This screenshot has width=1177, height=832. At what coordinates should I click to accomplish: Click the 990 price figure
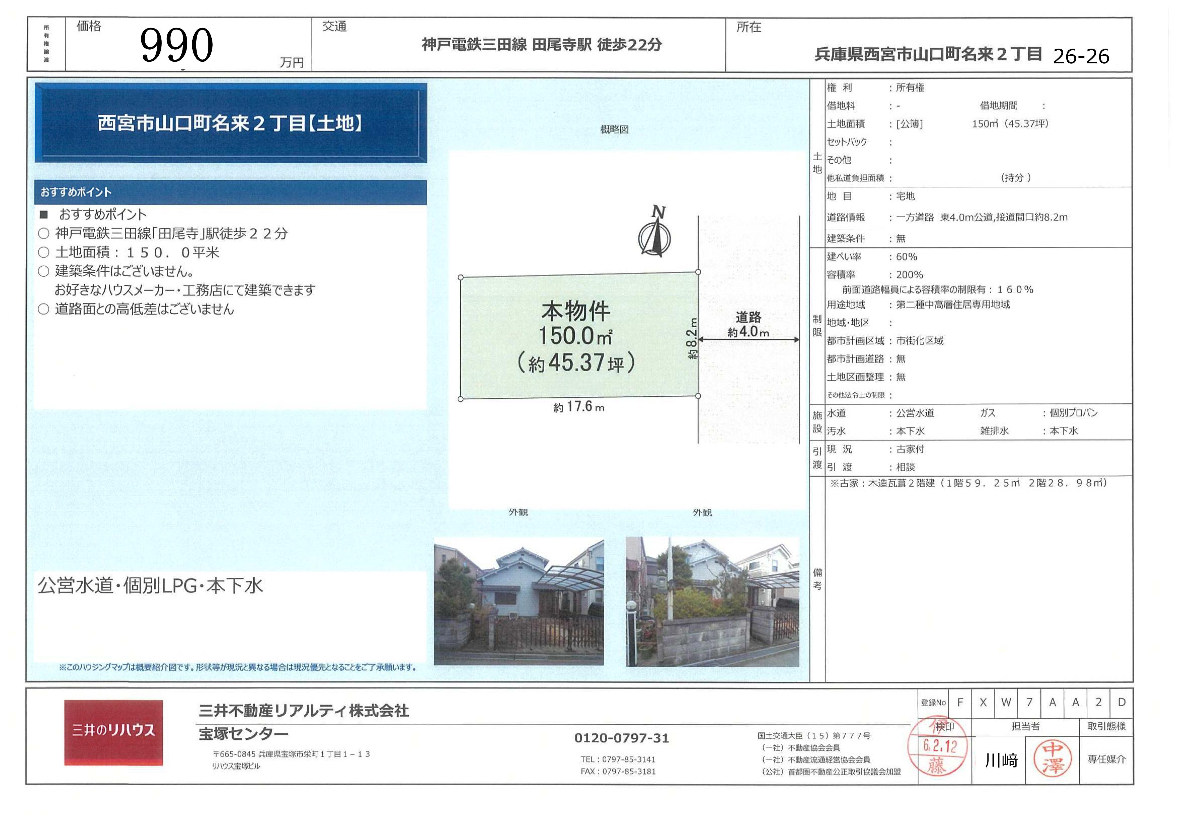(176, 45)
